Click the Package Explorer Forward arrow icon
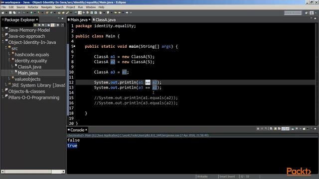Image resolution: width=319 pixels, height=179 pixels. pyautogui.click(x=39, y=25)
